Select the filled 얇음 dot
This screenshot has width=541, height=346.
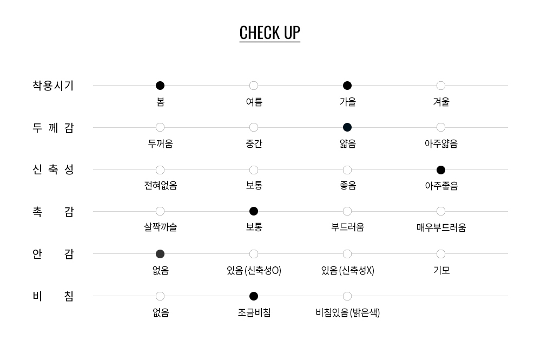[x=347, y=127]
